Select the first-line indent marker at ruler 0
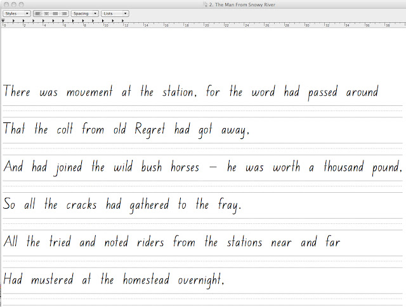The height and width of the screenshot is (307, 406). click(x=3, y=20)
